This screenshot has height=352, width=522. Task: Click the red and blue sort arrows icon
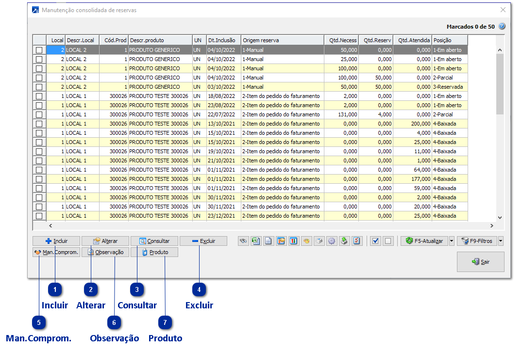[x=293, y=241]
